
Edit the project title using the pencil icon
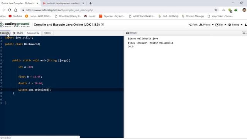point(102,25)
